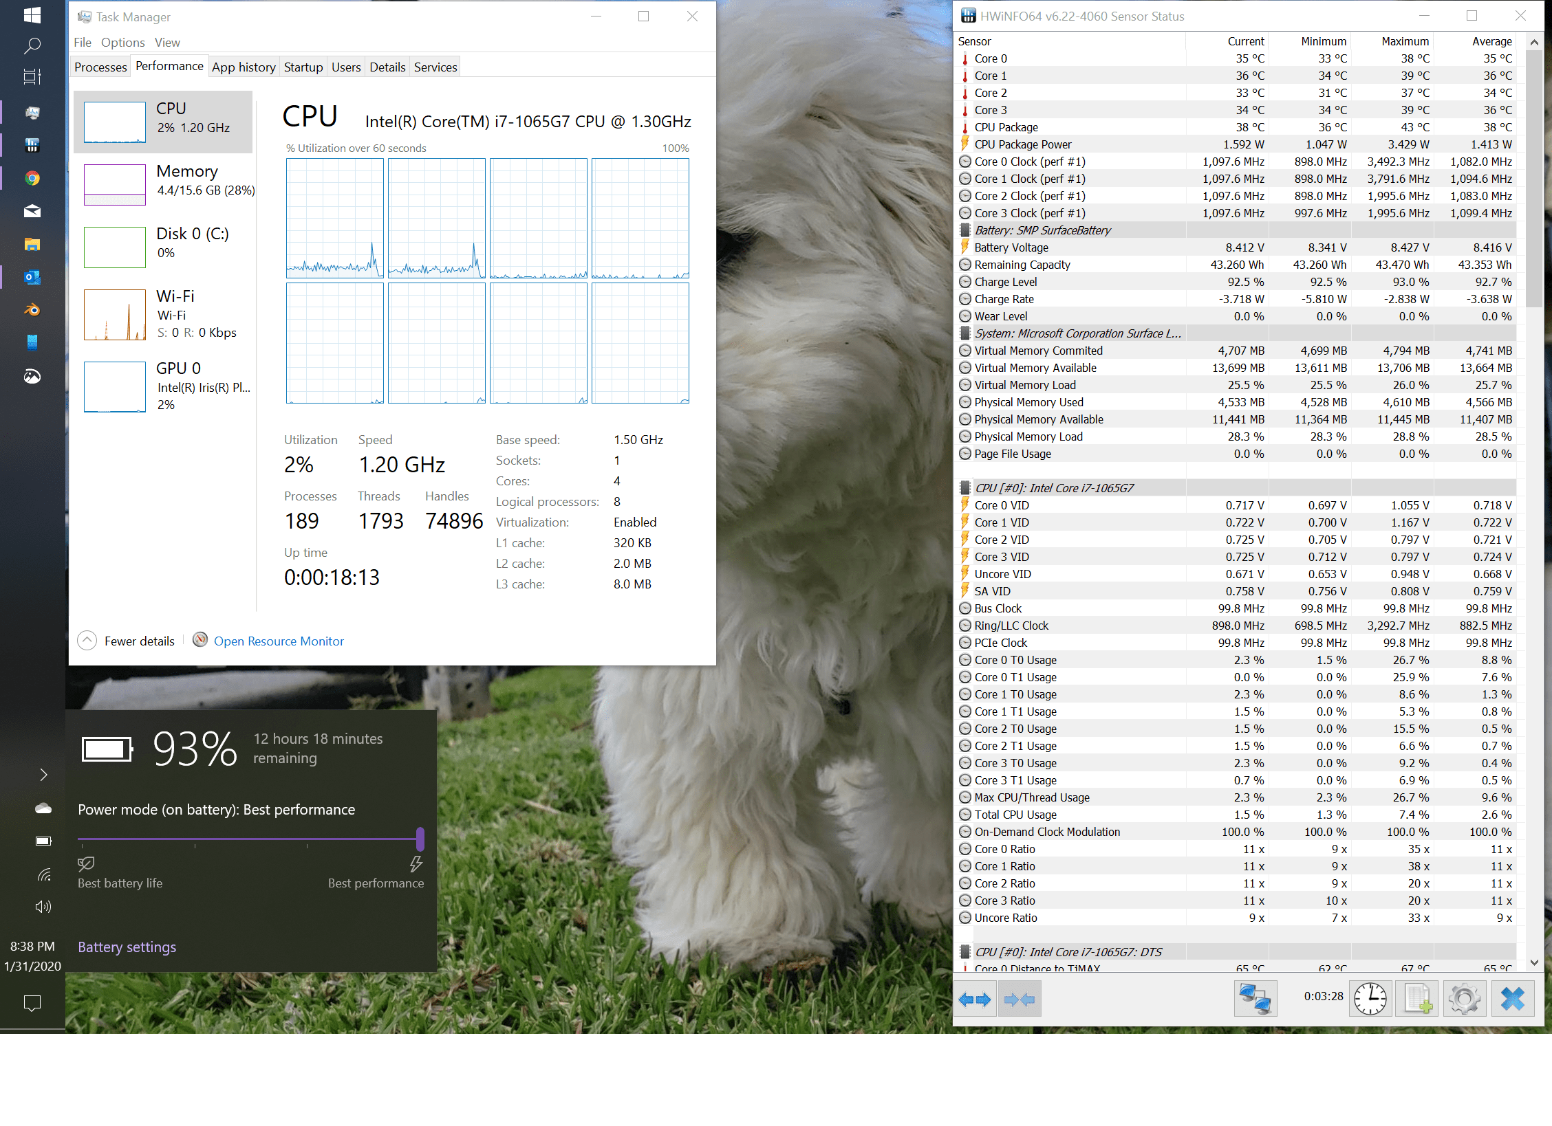Click HWiNFO collapse columns arrows button

click(x=1019, y=999)
